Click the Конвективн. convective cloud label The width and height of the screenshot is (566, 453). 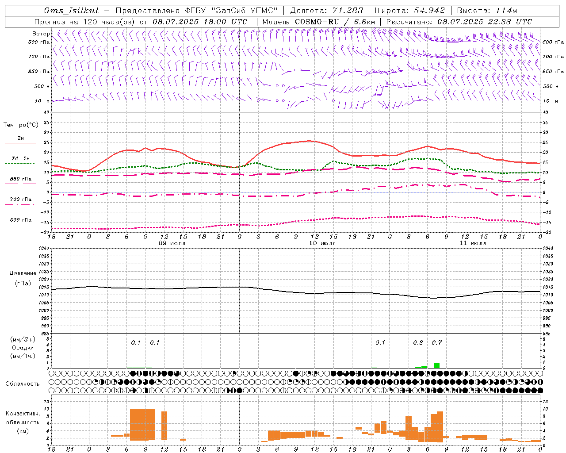pos(23,414)
